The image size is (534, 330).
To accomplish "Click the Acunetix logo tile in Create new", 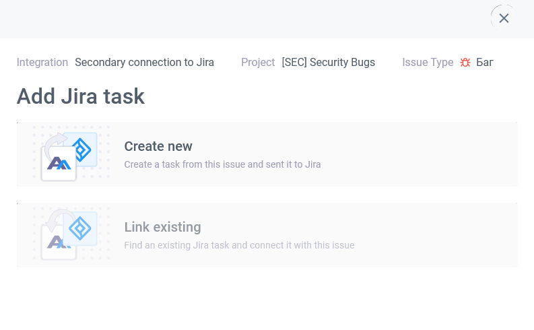I will point(59,164).
